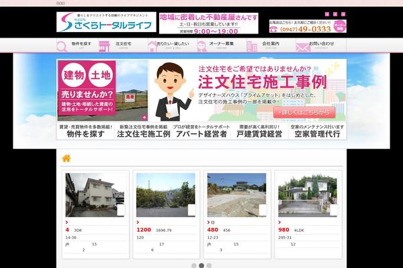This screenshot has width=403, height=268.
Task: Click the business hours 9:00～19:00 banner
Action: 209,23
